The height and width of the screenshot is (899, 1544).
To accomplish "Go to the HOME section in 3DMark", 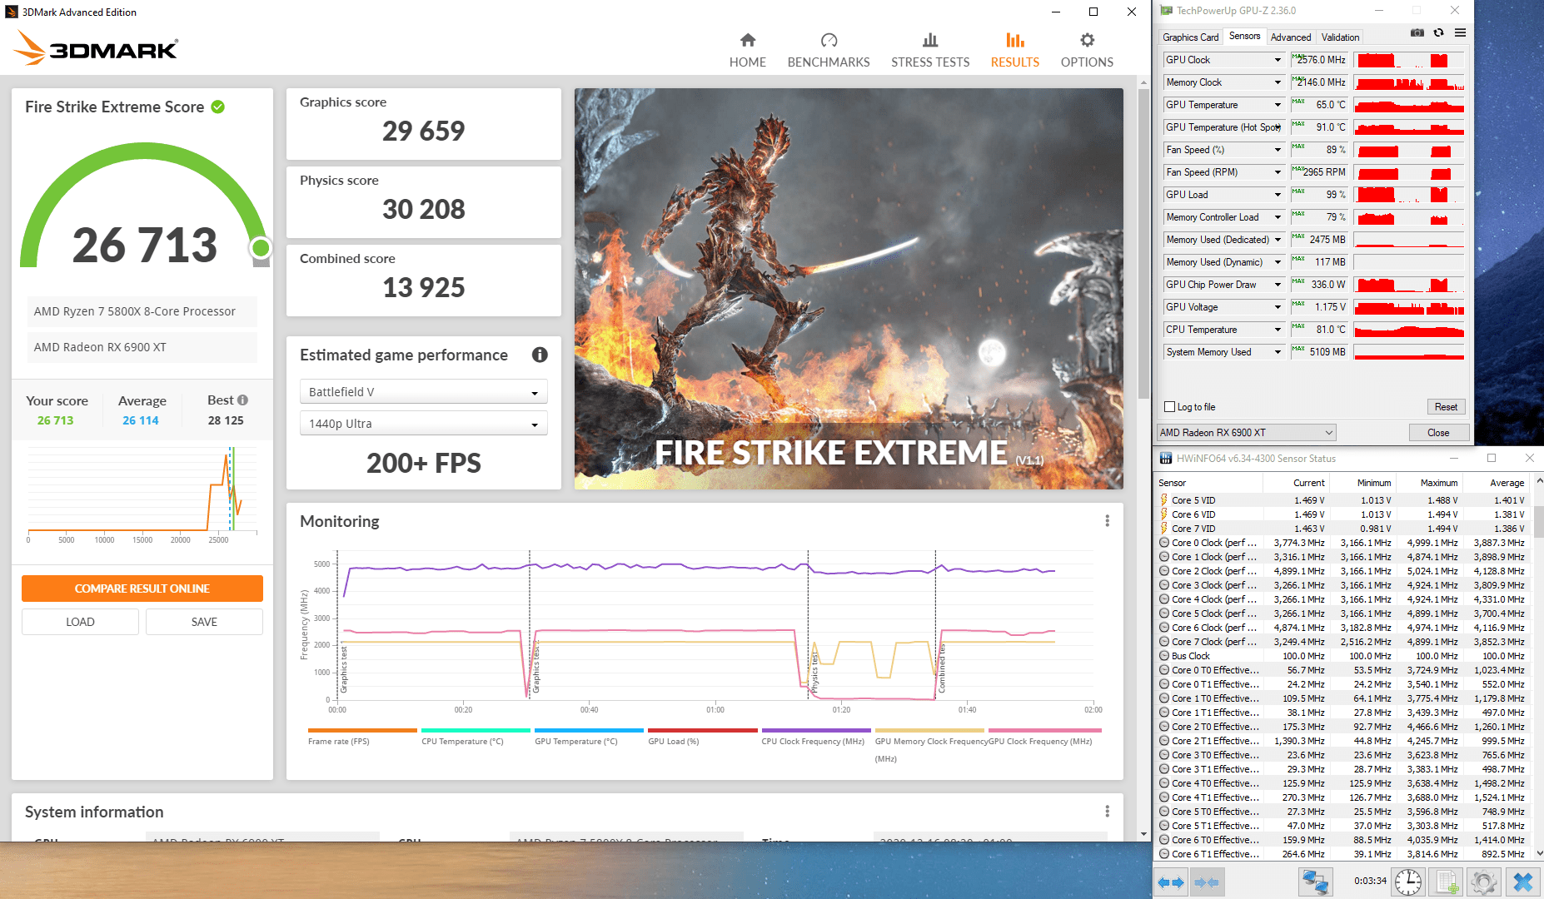I will coord(747,50).
